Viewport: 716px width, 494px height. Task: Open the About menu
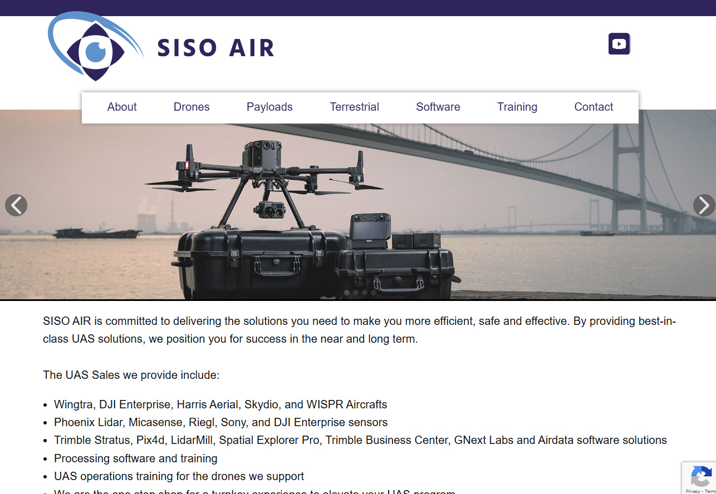click(x=122, y=107)
